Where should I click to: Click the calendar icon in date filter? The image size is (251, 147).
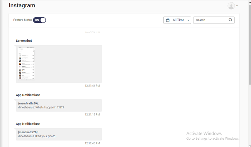(x=168, y=20)
